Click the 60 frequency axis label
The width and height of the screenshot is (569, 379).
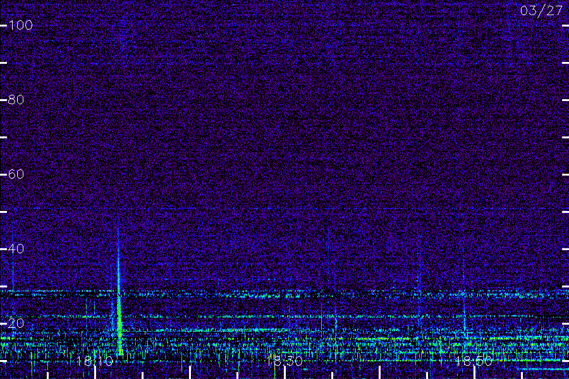(x=16, y=174)
